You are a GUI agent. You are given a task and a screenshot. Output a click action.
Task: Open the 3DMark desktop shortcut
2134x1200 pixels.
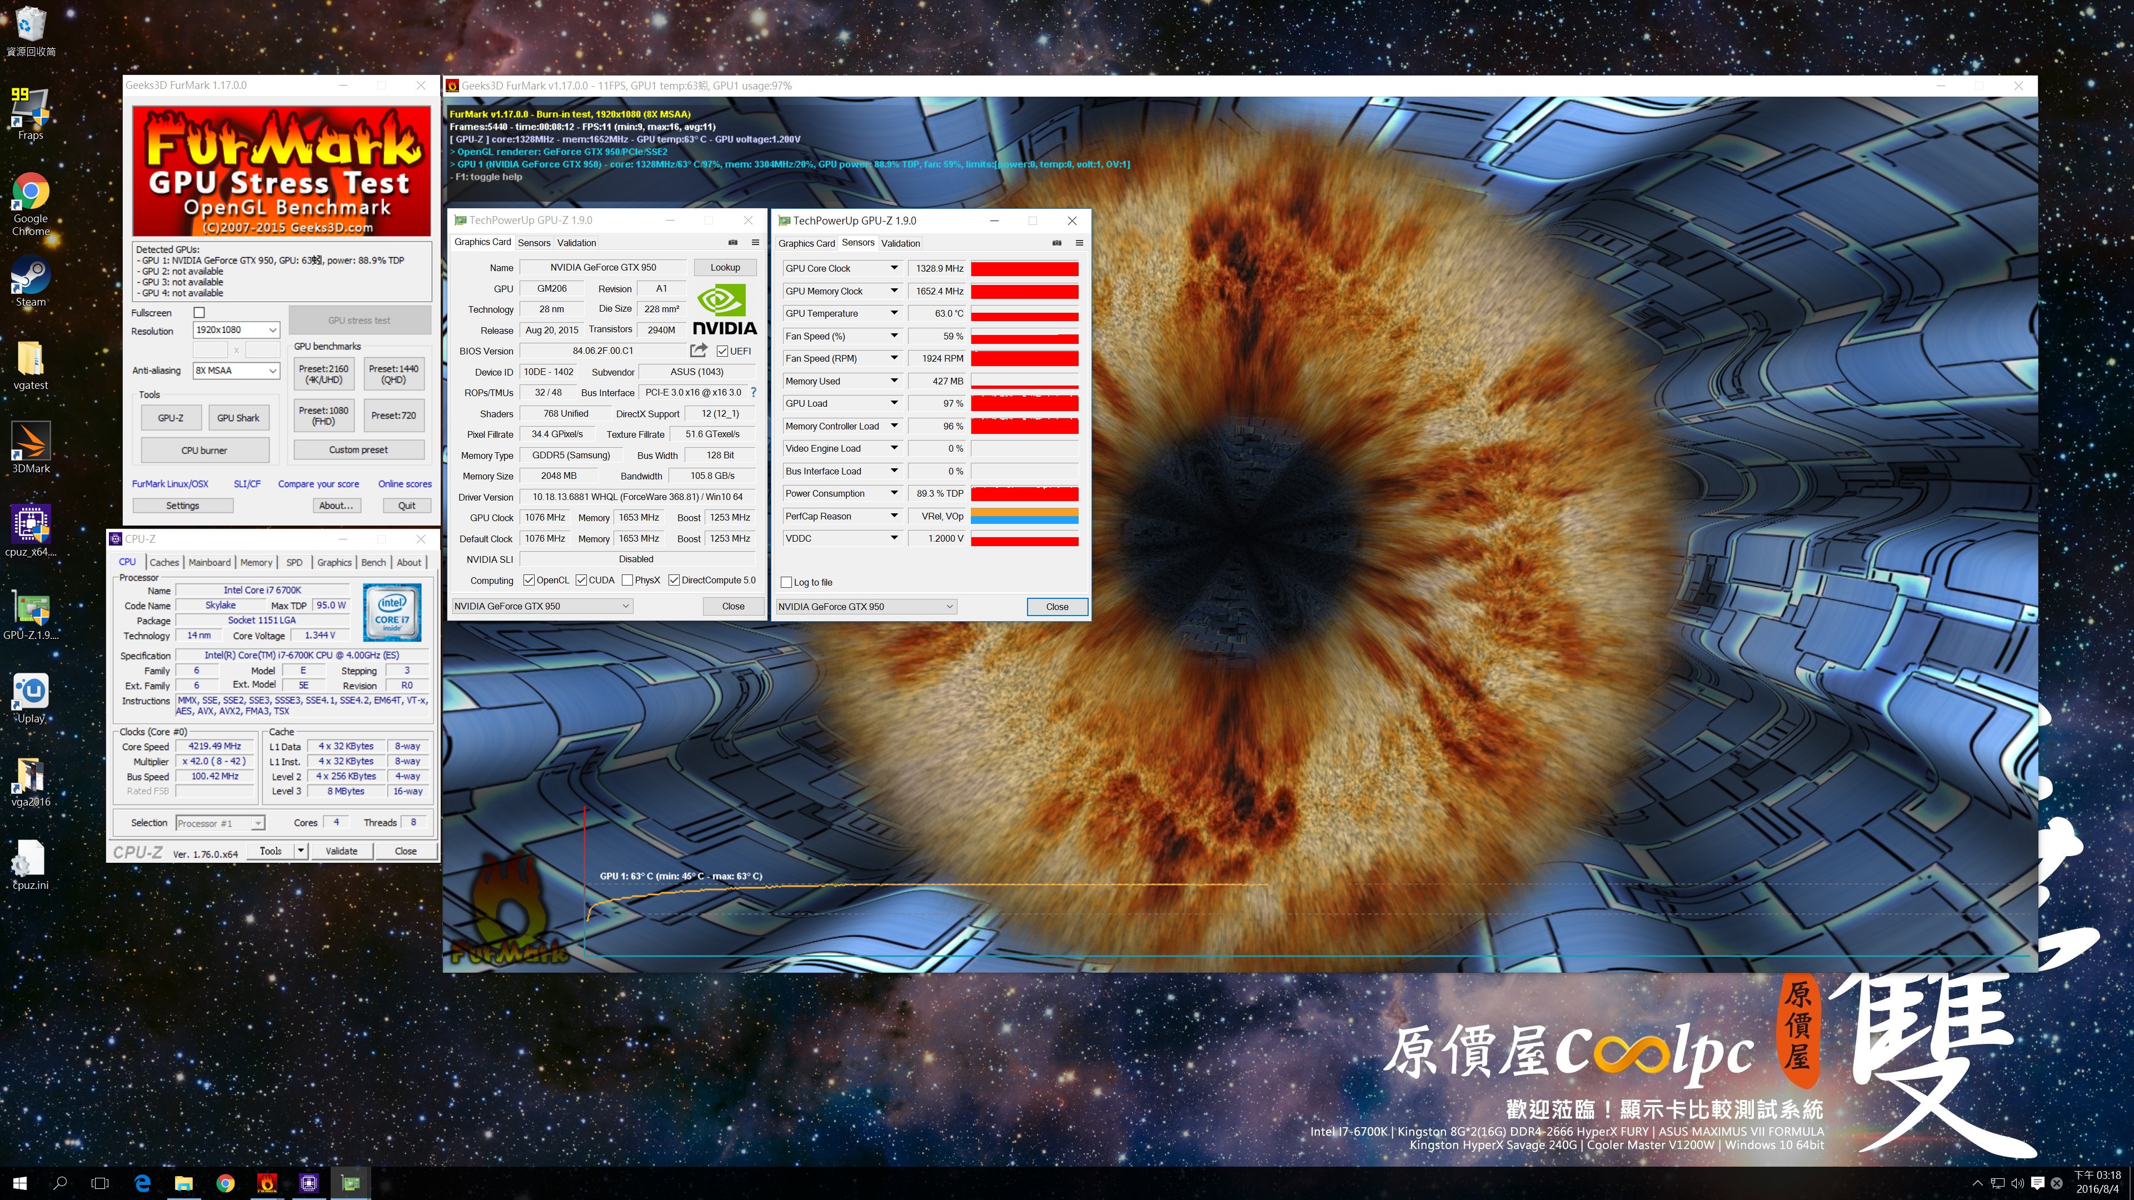[x=31, y=448]
